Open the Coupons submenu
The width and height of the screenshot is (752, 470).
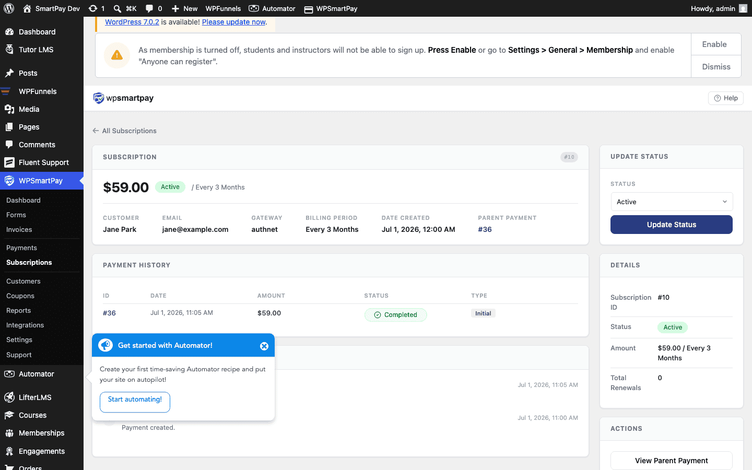[x=20, y=296]
